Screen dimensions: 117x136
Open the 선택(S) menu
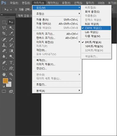pos(78,3)
